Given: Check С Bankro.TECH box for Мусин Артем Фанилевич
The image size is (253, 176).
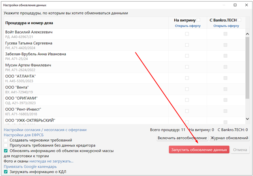Looking at the screenshot, I should tap(225, 67).
